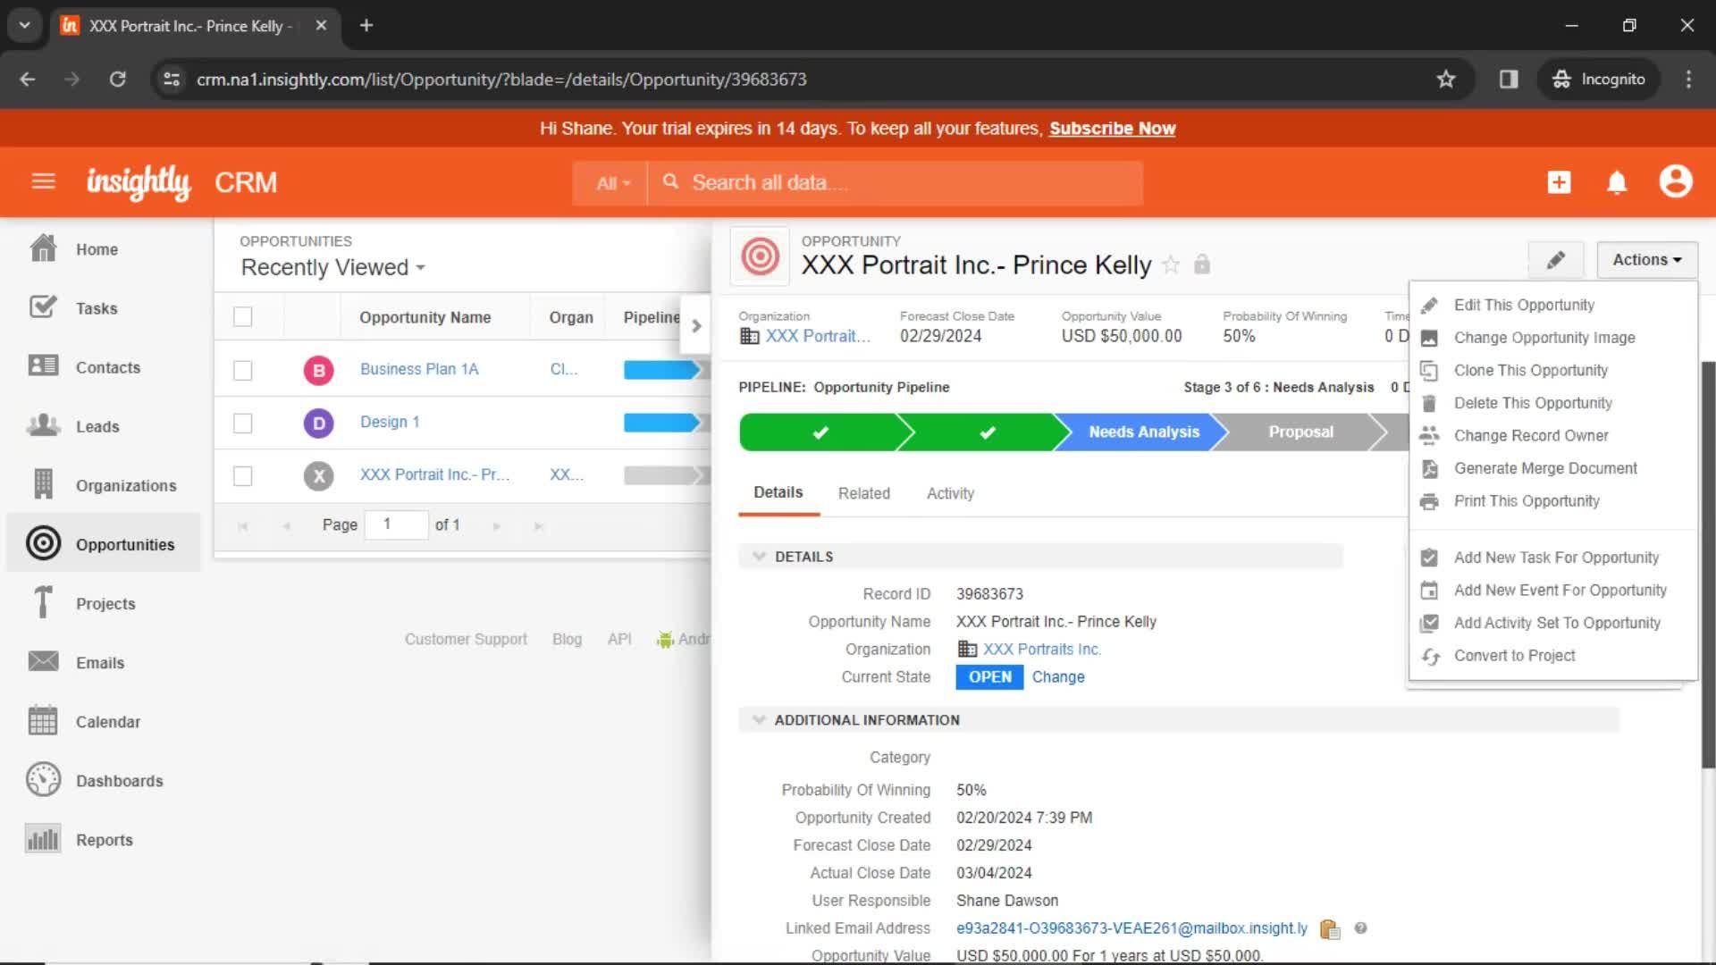The image size is (1716, 965).
Task: Select Edit This Opportunity menu item
Action: [1523, 305]
